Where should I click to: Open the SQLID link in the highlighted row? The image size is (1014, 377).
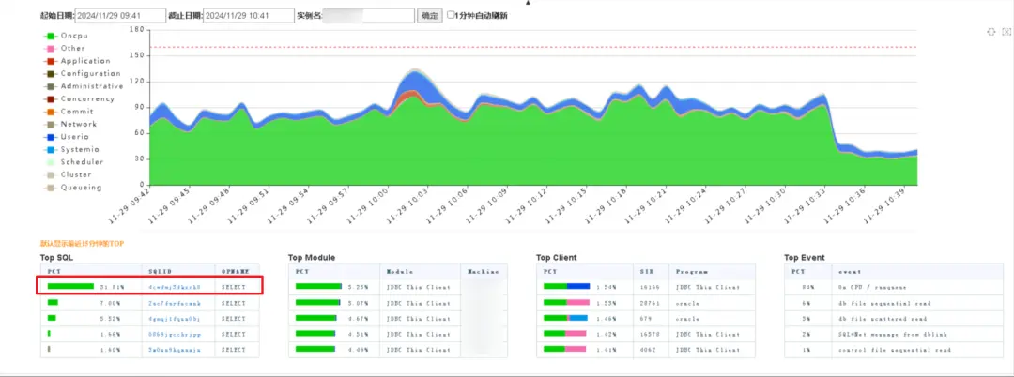pyautogui.click(x=175, y=287)
